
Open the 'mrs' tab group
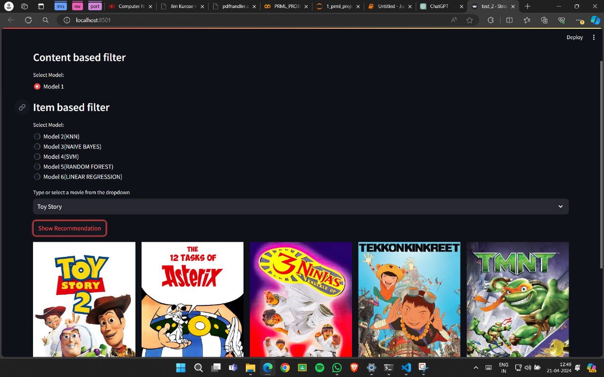60,7
